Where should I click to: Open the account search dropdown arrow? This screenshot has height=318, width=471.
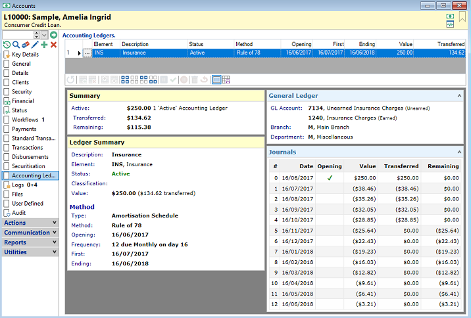tap(44, 35)
